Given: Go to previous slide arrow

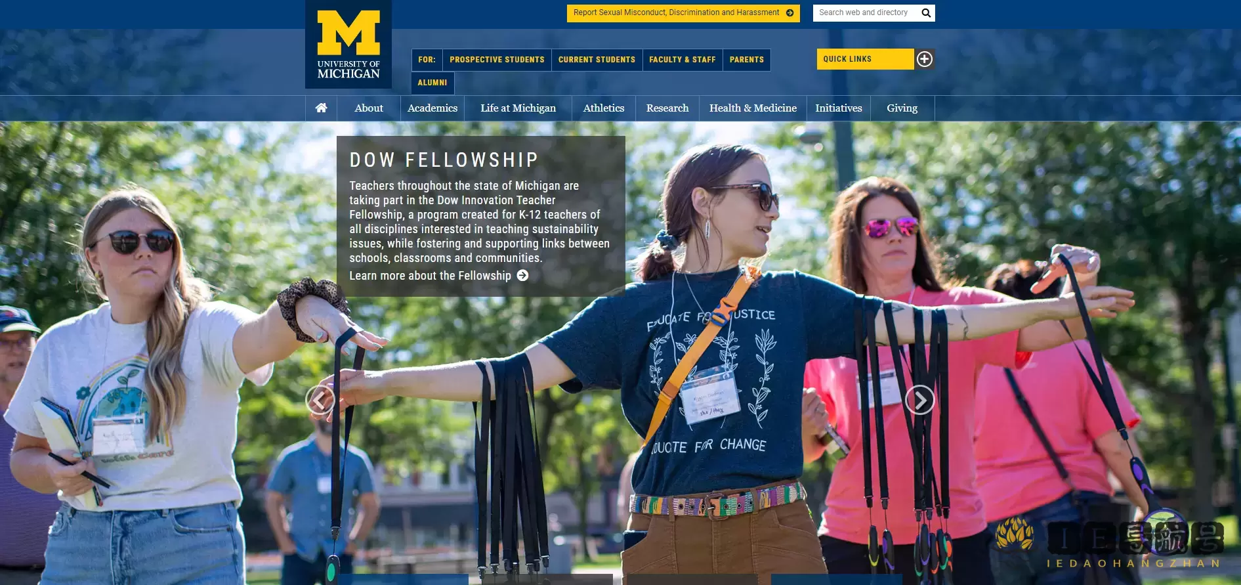Looking at the screenshot, I should click(x=320, y=399).
